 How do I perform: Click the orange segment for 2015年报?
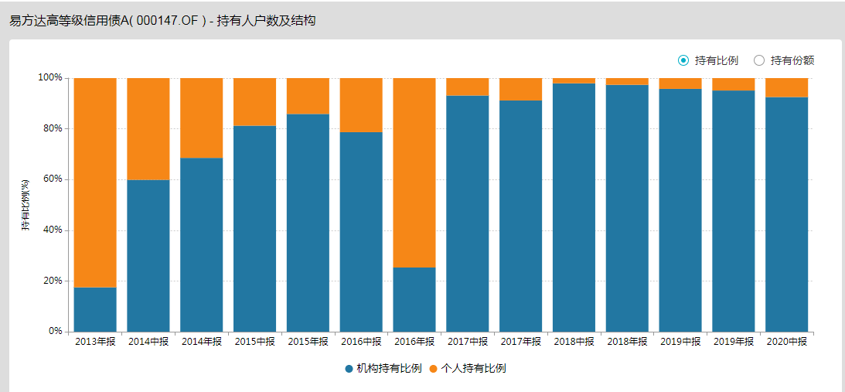pyautogui.click(x=308, y=96)
